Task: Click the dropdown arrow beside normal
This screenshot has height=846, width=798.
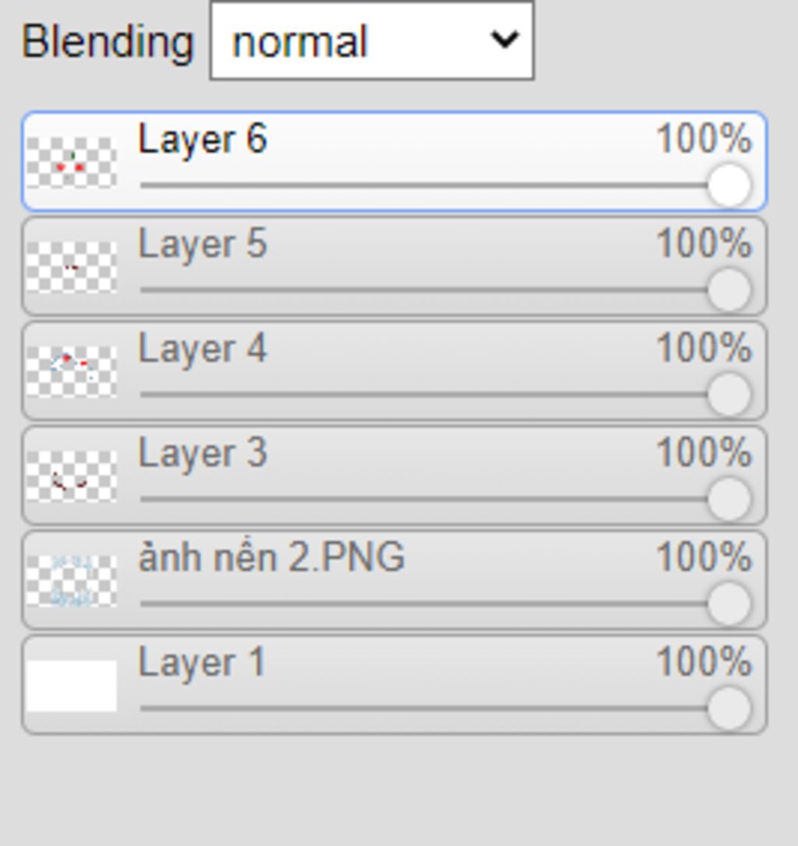Action: 505,40
